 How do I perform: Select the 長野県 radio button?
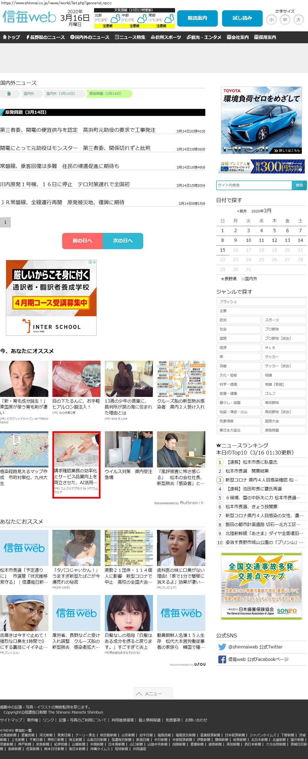click(x=223, y=279)
